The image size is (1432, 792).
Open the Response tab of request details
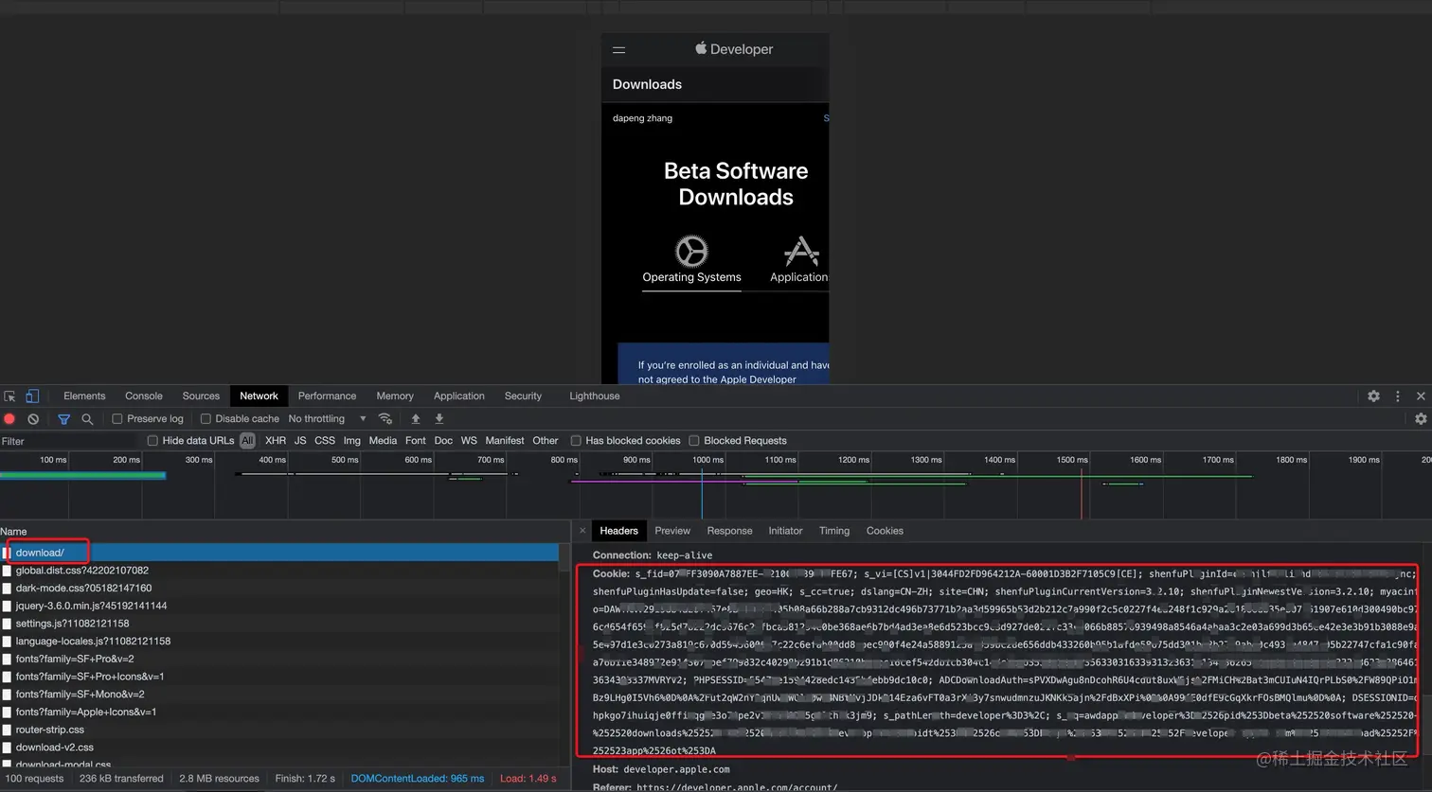[729, 531]
